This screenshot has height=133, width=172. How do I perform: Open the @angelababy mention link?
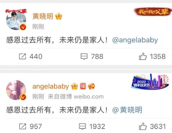tap(135, 40)
